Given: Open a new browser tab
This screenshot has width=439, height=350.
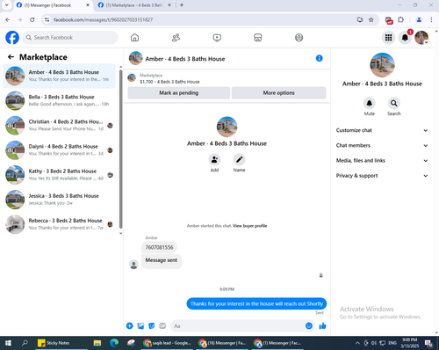Looking at the screenshot, I should point(182,5).
